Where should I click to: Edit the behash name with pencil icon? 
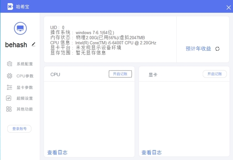tap(33, 44)
